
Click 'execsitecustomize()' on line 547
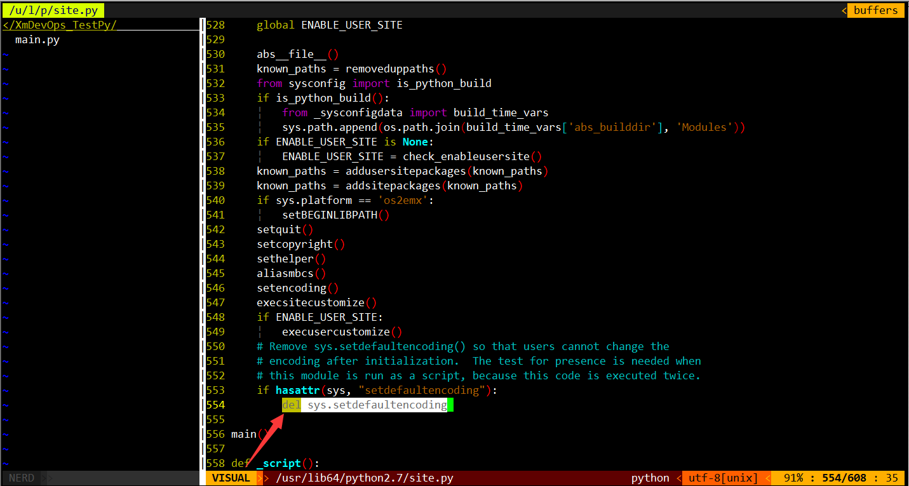317,302
